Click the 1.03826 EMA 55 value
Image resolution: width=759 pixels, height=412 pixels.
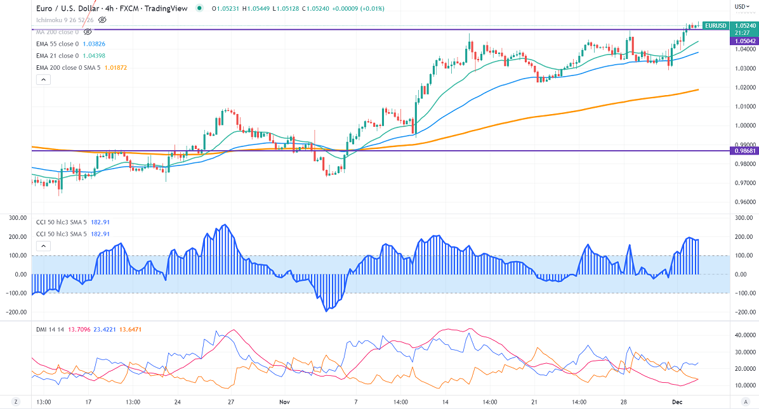[x=94, y=44]
